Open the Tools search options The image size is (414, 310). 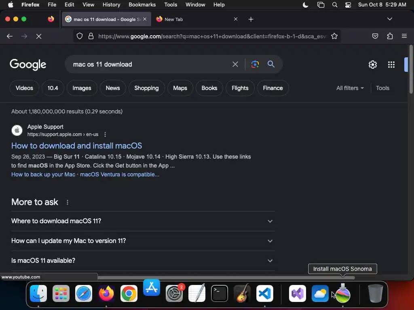click(382, 88)
